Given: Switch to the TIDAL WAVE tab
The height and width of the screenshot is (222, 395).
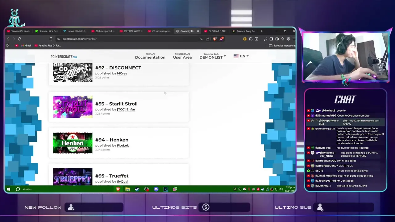Looking at the screenshot, I should 131,31.
